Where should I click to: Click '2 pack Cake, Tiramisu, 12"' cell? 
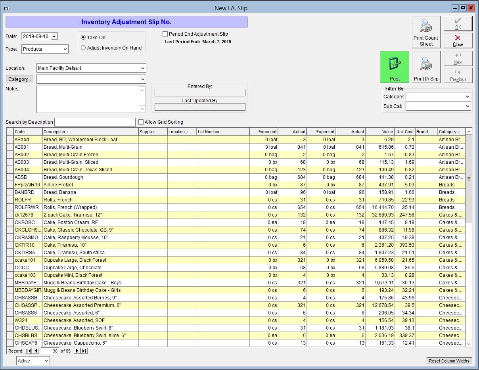coord(90,215)
